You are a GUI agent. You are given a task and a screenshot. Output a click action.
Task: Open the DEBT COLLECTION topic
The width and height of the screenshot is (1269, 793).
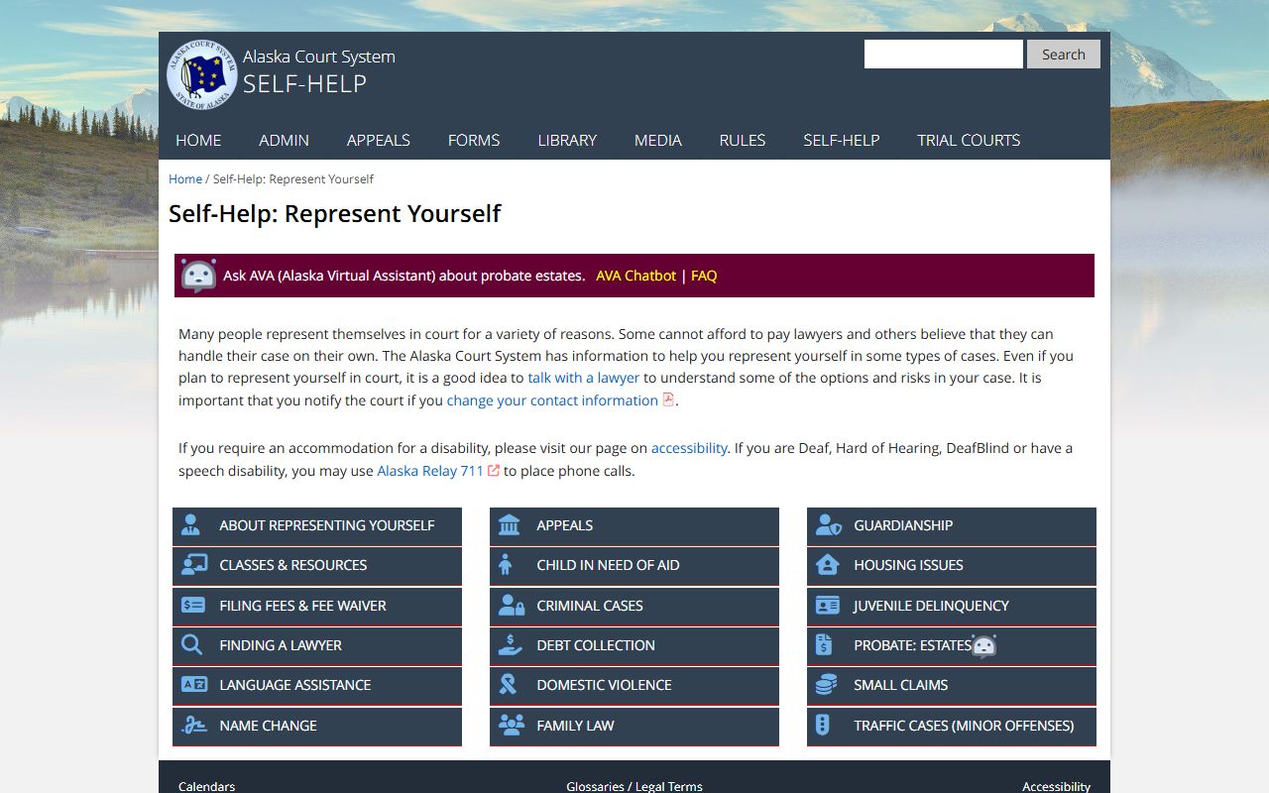[x=634, y=645]
